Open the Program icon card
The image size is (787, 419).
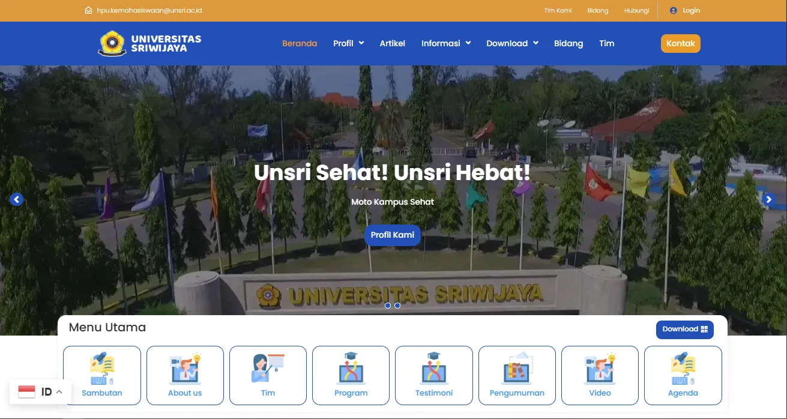coord(351,375)
